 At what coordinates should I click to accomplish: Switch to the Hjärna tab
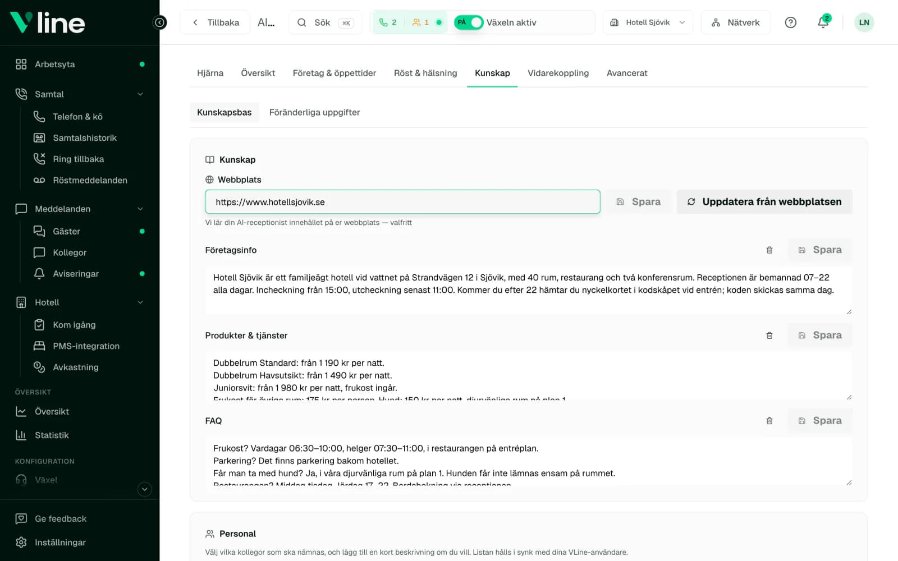click(210, 73)
